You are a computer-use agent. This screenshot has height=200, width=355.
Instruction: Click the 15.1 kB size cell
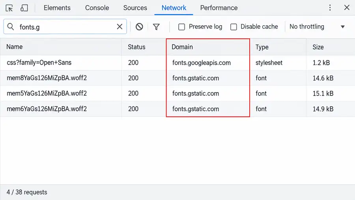(x=323, y=93)
